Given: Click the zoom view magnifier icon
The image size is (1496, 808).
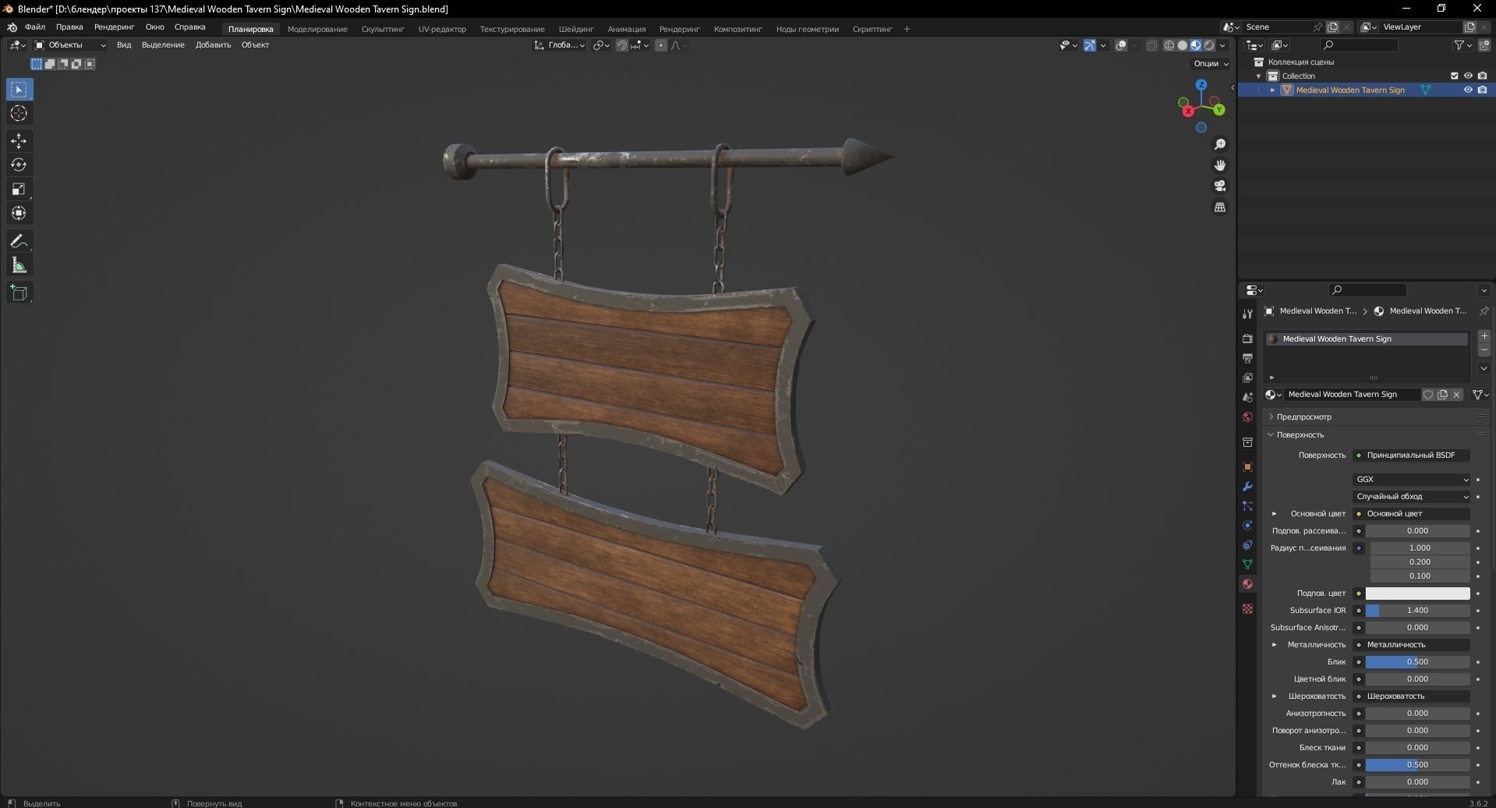Looking at the screenshot, I should point(1220,144).
